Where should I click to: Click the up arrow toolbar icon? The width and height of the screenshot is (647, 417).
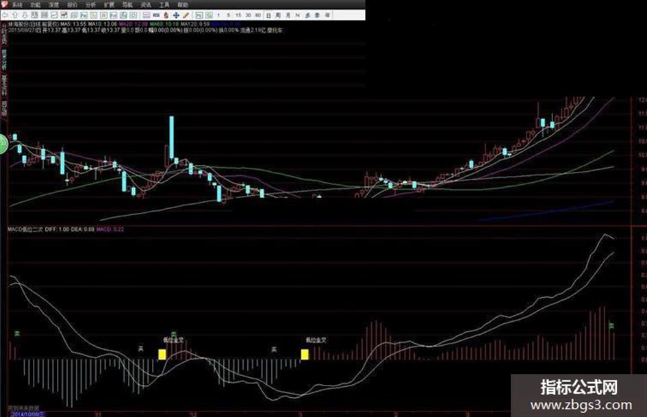tap(15, 15)
